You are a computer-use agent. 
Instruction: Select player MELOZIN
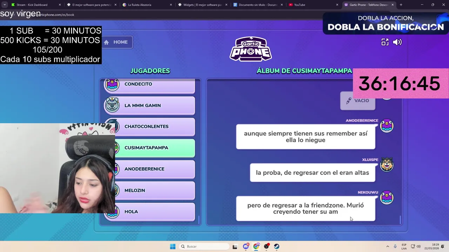click(149, 190)
